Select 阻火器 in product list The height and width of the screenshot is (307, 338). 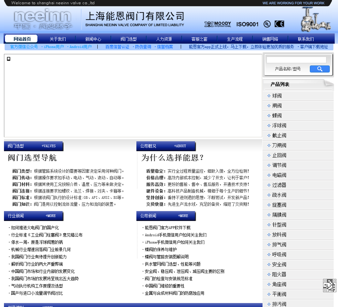(279, 274)
